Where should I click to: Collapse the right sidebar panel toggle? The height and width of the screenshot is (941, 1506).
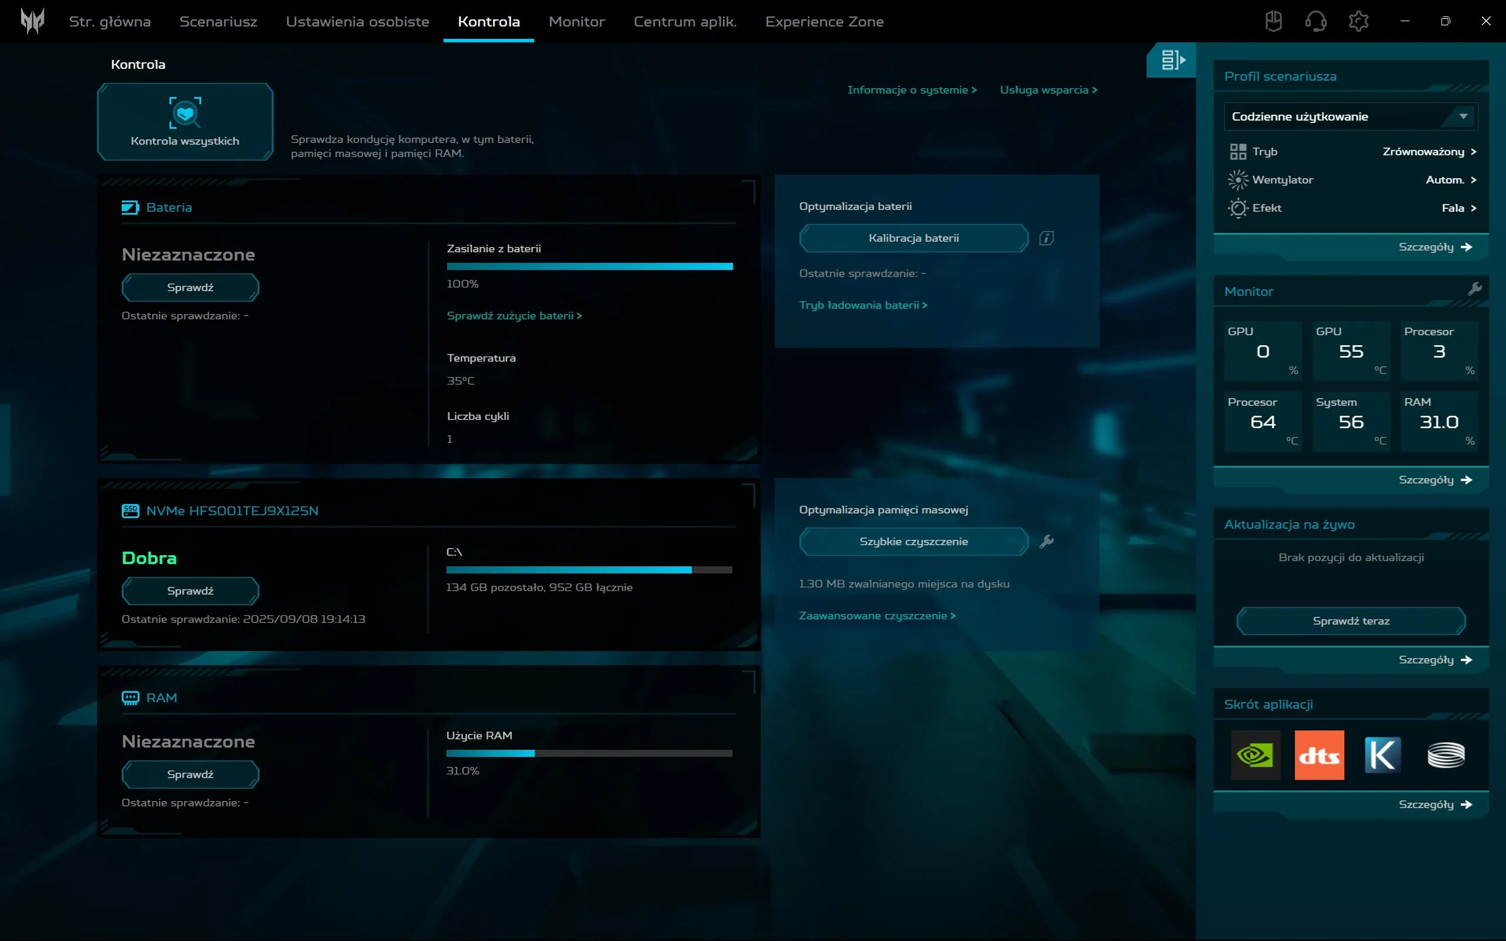tap(1172, 60)
